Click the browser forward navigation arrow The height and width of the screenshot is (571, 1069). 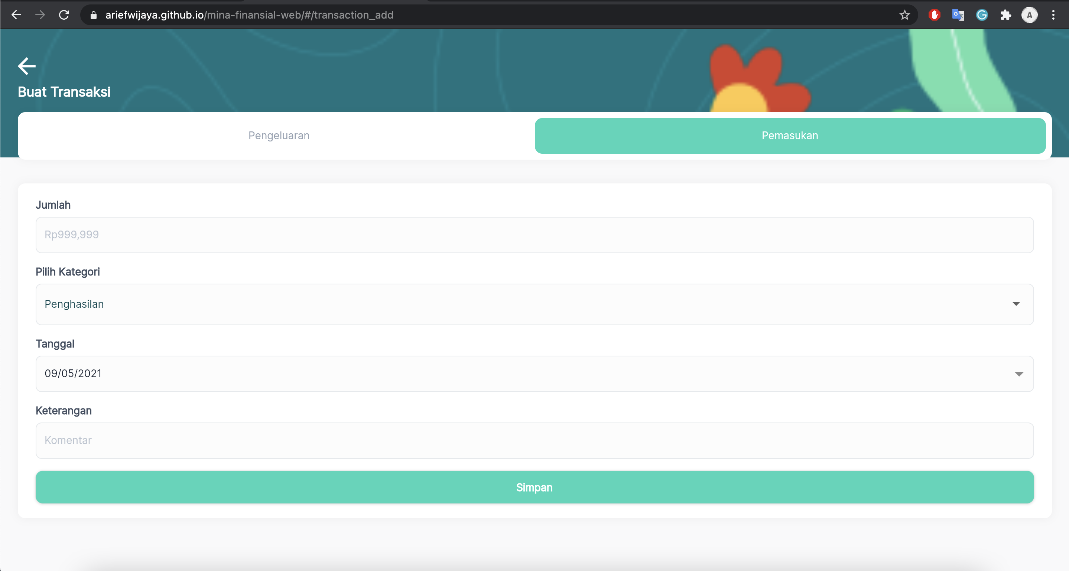pos(40,15)
